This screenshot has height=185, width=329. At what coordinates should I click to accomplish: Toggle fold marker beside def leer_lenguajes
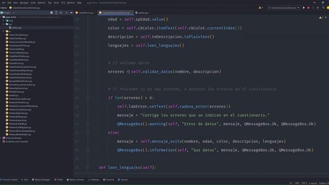pyautogui.click(x=88, y=168)
